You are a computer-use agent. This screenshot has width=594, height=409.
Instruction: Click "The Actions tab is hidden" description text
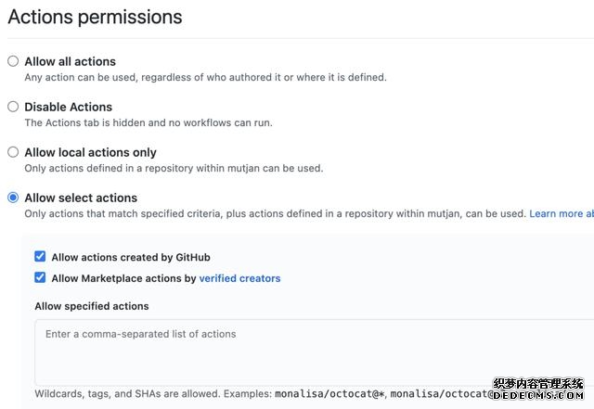point(148,122)
